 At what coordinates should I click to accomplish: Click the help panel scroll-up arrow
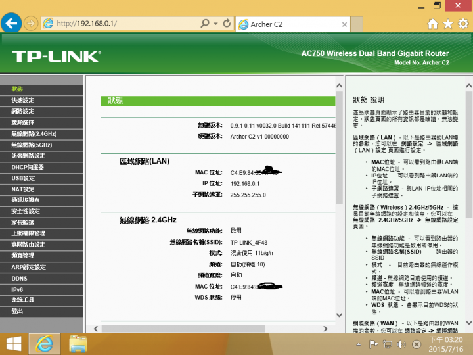click(x=469, y=86)
